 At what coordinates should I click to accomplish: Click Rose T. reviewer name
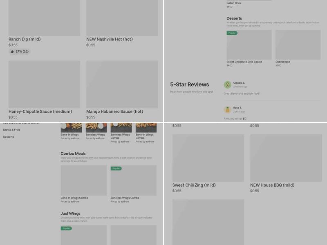coord(237,108)
